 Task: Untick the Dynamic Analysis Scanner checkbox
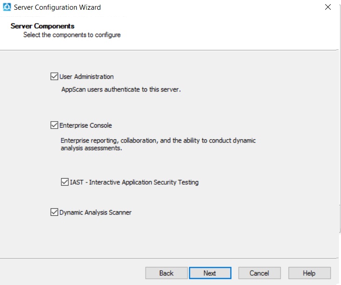(54, 213)
